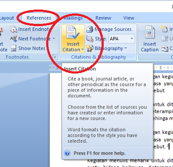
Task: Click the 'Footnotes' group label
Action: coord(17,57)
